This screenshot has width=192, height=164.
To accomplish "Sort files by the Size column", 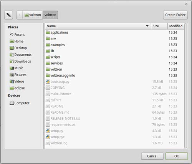I will [x=159, y=26].
